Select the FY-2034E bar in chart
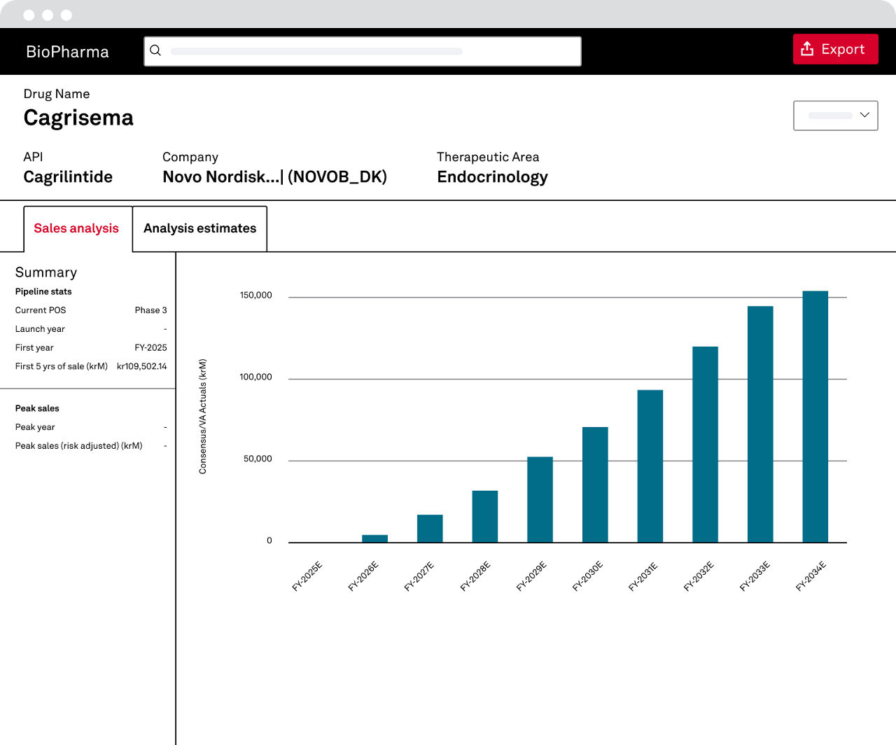The width and height of the screenshot is (896, 745). [815, 417]
